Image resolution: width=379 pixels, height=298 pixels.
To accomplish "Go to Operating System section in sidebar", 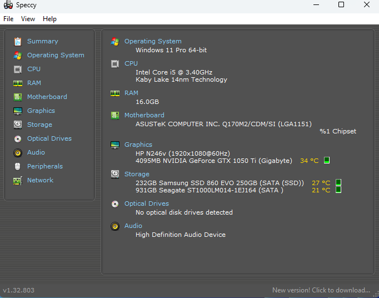I will (x=56, y=55).
